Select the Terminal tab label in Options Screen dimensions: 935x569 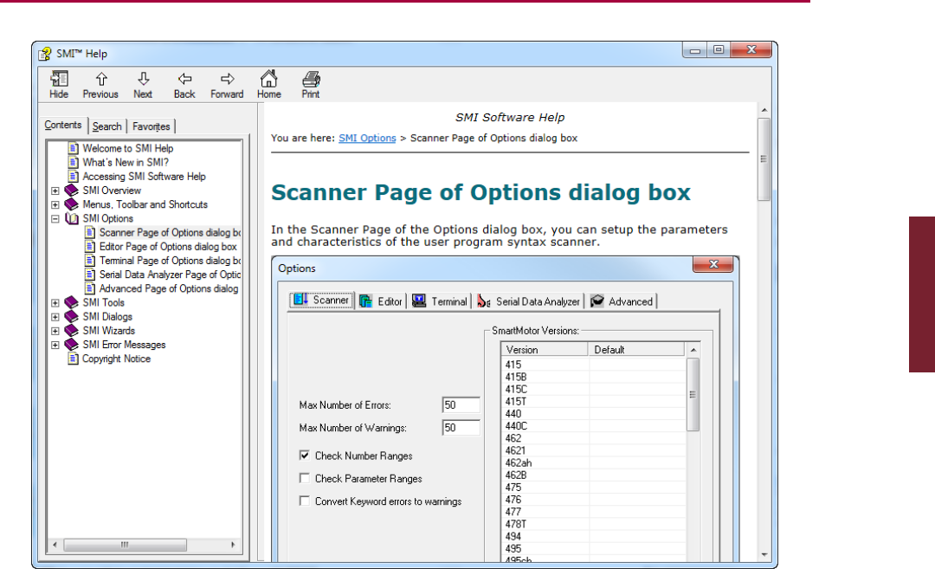tap(449, 301)
